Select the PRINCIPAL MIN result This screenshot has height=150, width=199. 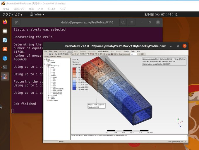point(57,94)
